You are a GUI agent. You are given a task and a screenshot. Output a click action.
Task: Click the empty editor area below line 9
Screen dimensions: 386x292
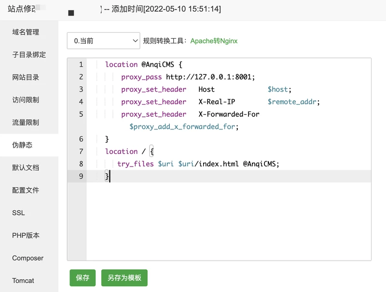[x=227, y=222]
